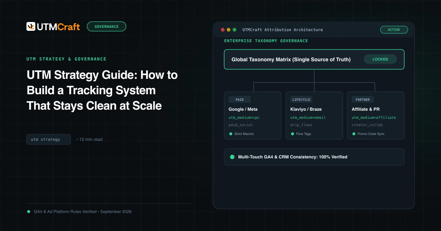Select 'Global Taxonomy Matrix (Single Source of Truth)'
441x231 pixels.
coord(291,59)
